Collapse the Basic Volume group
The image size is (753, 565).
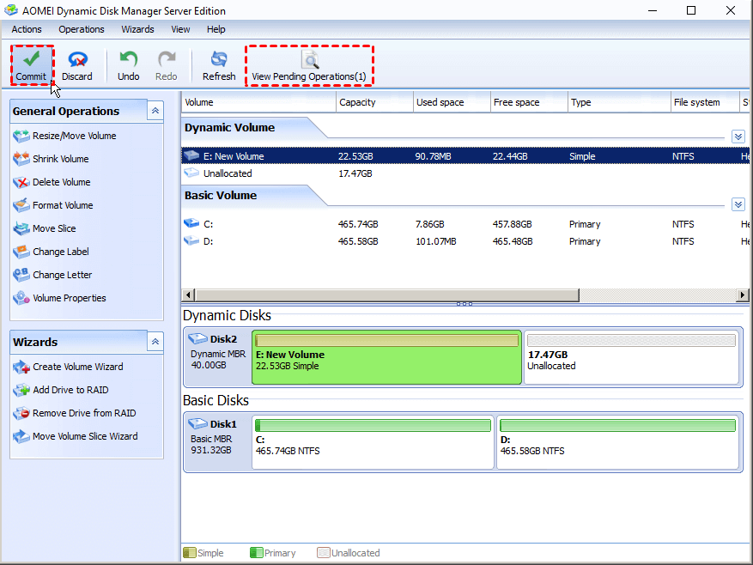[x=738, y=204]
